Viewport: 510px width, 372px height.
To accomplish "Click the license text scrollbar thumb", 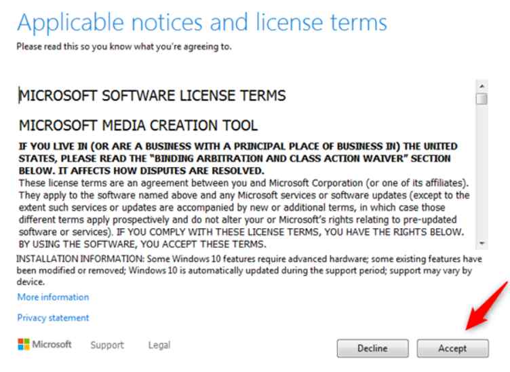I will [482, 99].
